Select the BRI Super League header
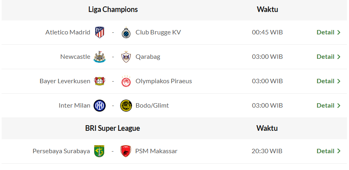 [x=112, y=128]
